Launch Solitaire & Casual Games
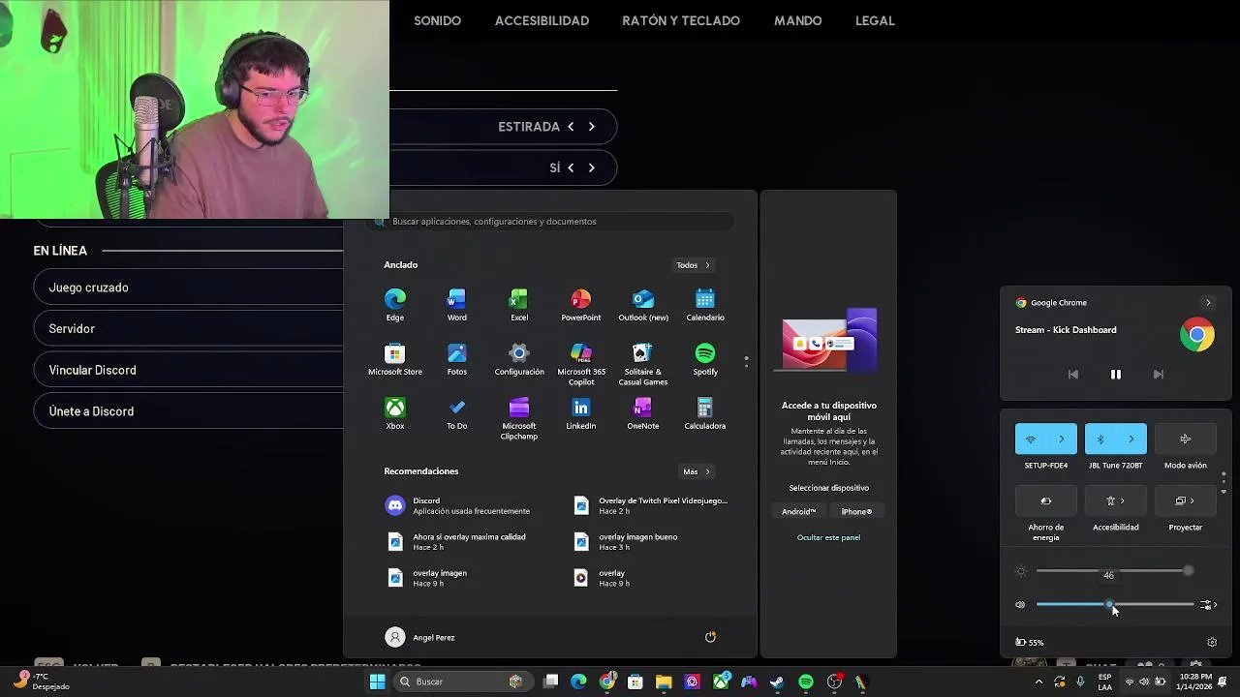This screenshot has width=1240, height=697. pos(643,364)
